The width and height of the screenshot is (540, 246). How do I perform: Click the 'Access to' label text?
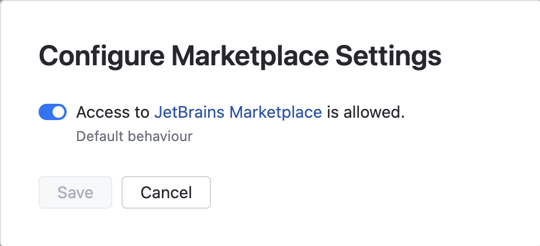coord(113,112)
